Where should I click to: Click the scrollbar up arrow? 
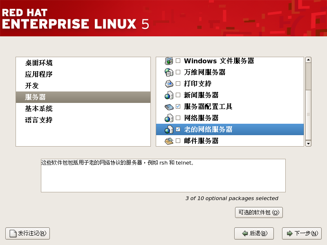click(x=308, y=60)
